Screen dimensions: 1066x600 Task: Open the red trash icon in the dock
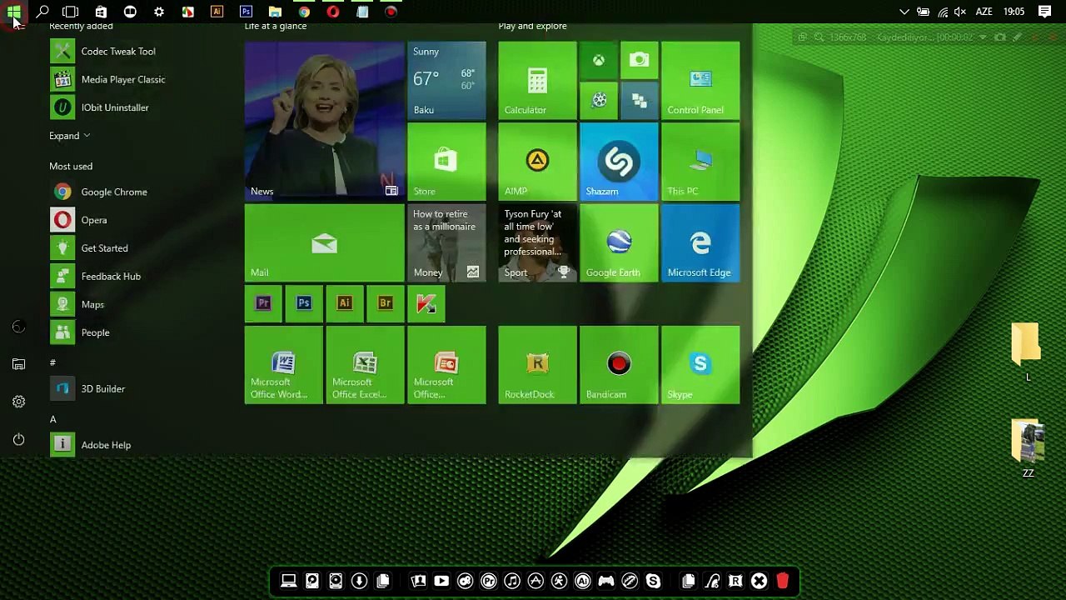pos(782,581)
